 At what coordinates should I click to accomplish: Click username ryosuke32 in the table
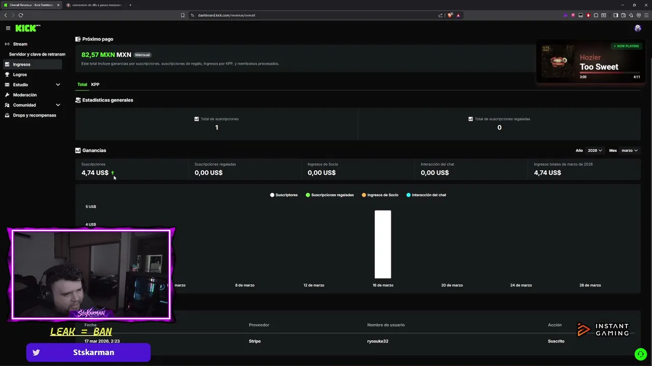point(377,341)
